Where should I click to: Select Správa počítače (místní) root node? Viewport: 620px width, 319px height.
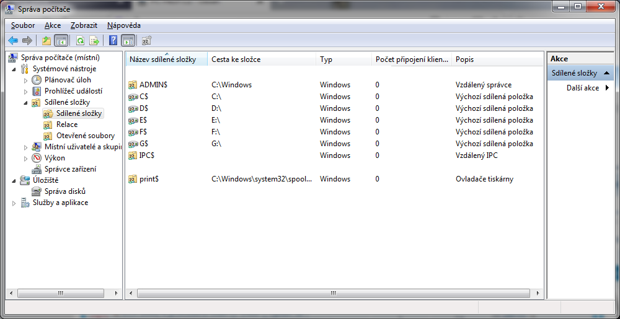60,57
